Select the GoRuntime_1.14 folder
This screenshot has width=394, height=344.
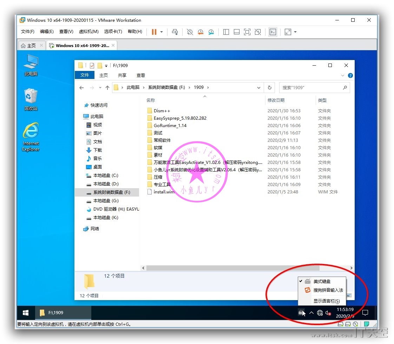pos(170,126)
